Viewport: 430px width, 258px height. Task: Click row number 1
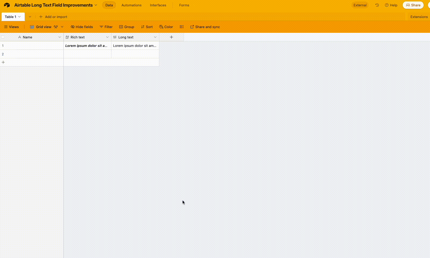click(x=3, y=46)
